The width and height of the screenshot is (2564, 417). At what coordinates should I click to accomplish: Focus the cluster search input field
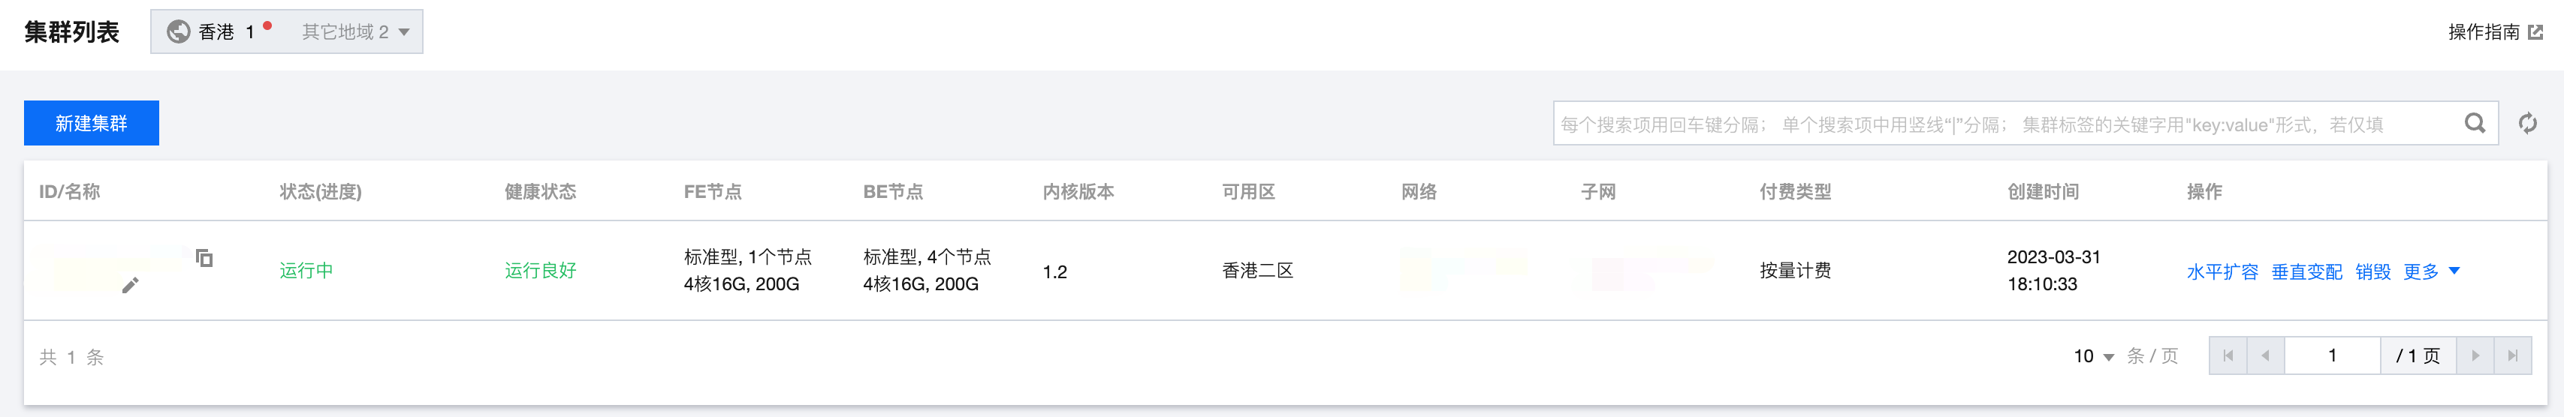pyautogui.click(x=2006, y=123)
